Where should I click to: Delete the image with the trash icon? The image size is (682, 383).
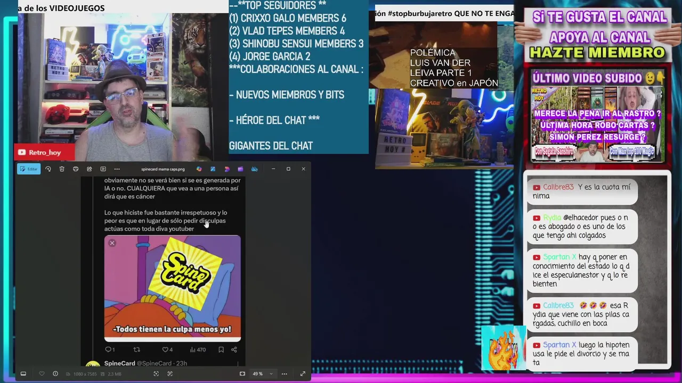(x=62, y=169)
